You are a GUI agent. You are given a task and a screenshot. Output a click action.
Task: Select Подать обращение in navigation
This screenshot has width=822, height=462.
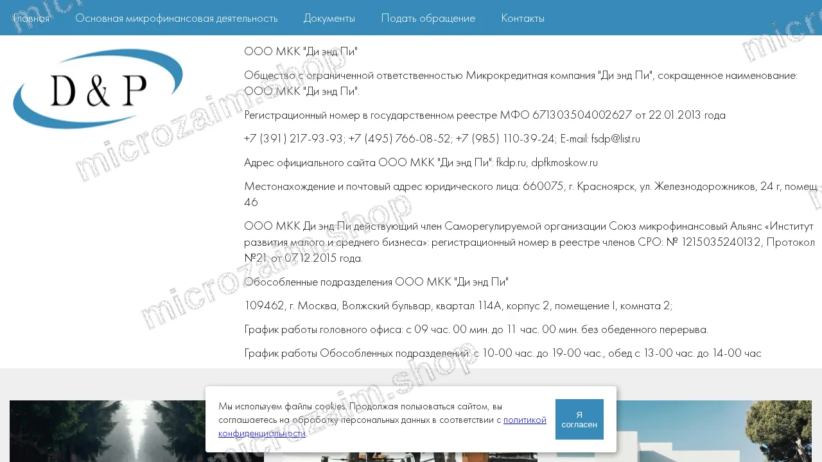point(428,18)
